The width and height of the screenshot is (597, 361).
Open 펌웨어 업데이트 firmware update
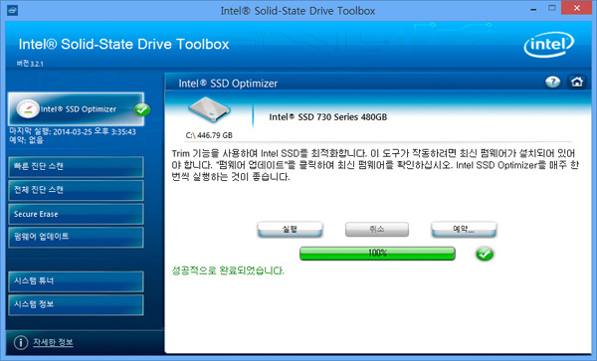[76, 237]
